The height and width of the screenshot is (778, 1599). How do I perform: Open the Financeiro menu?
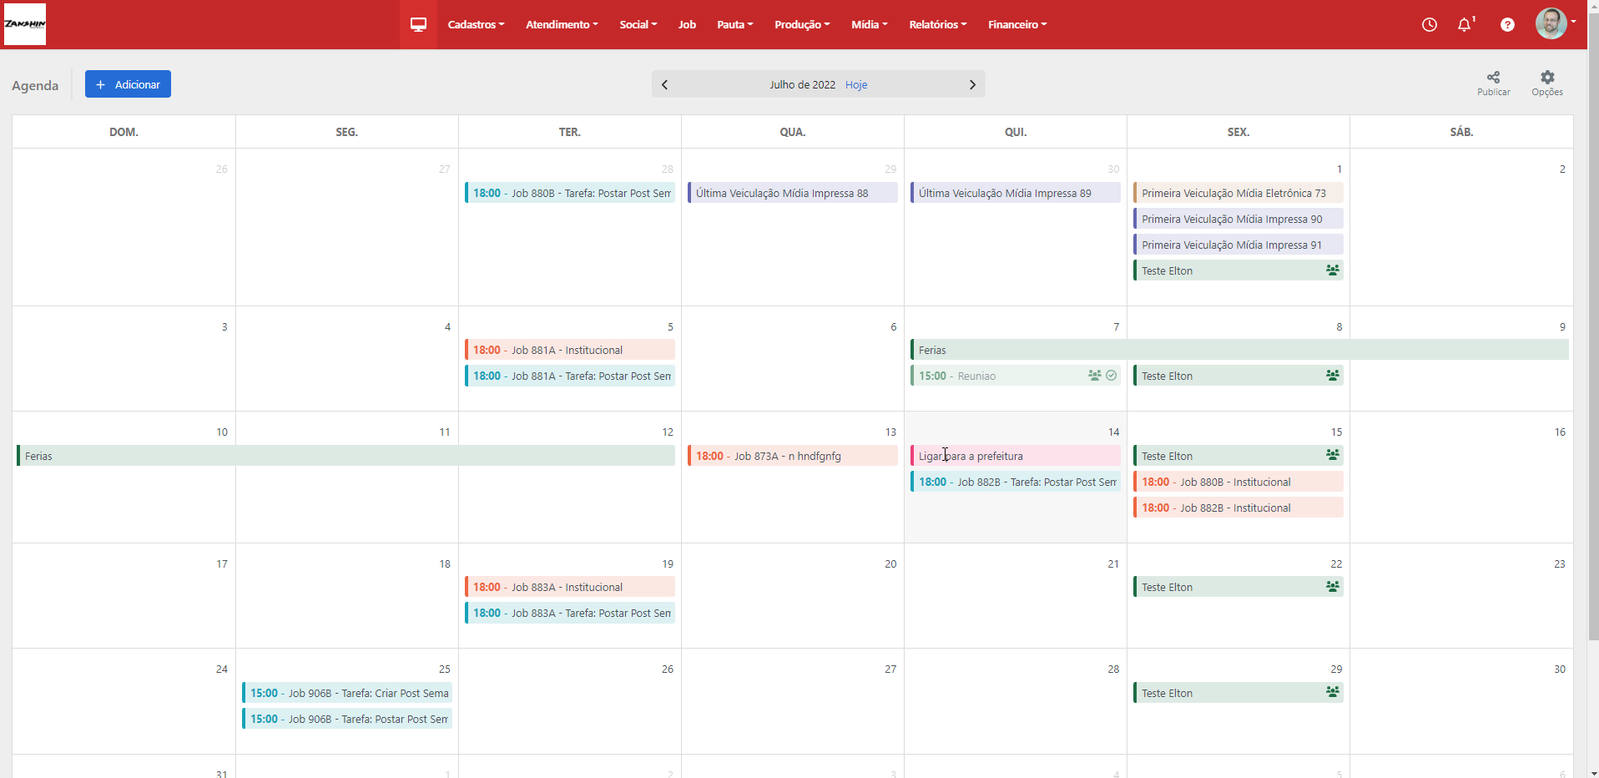[x=1016, y=24]
